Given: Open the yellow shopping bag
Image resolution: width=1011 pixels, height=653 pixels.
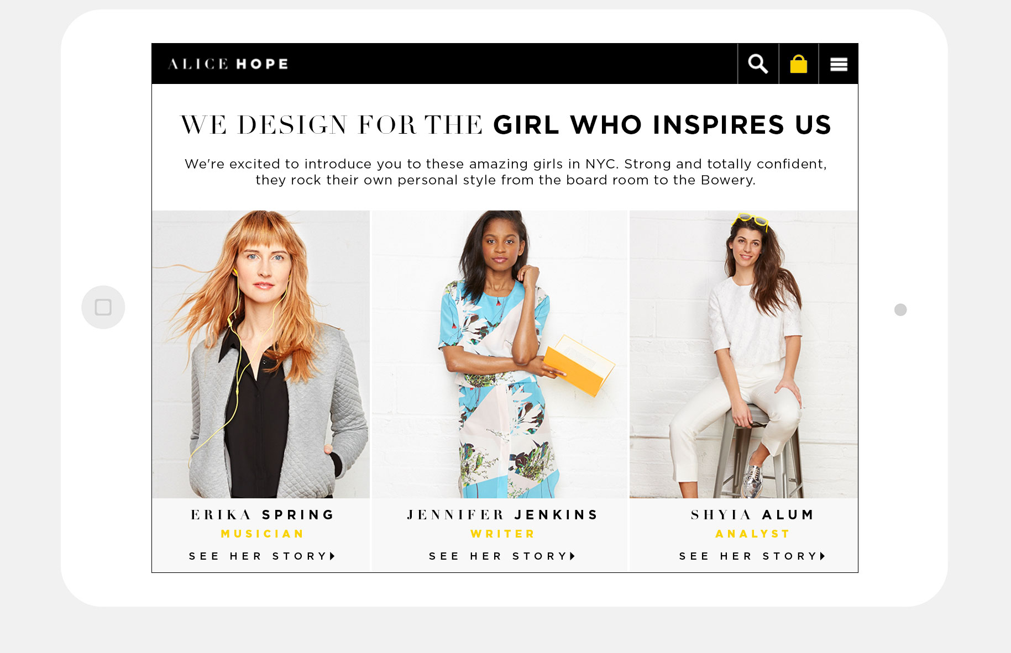Looking at the screenshot, I should pos(798,64).
